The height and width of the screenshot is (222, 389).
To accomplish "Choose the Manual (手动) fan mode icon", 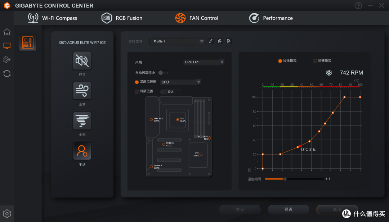I will coord(82,151).
